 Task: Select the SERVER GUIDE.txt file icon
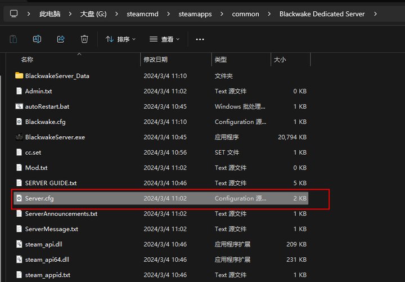coord(19,183)
